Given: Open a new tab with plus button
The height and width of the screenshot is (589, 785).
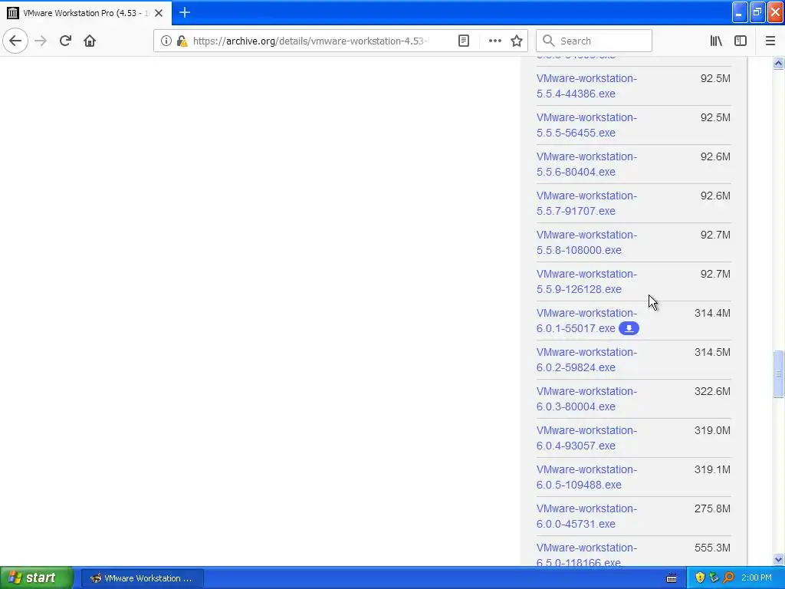Looking at the screenshot, I should tap(184, 12).
